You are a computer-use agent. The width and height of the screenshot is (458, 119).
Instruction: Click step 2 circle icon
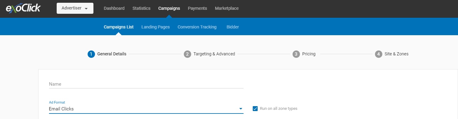[x=187, y=54]
